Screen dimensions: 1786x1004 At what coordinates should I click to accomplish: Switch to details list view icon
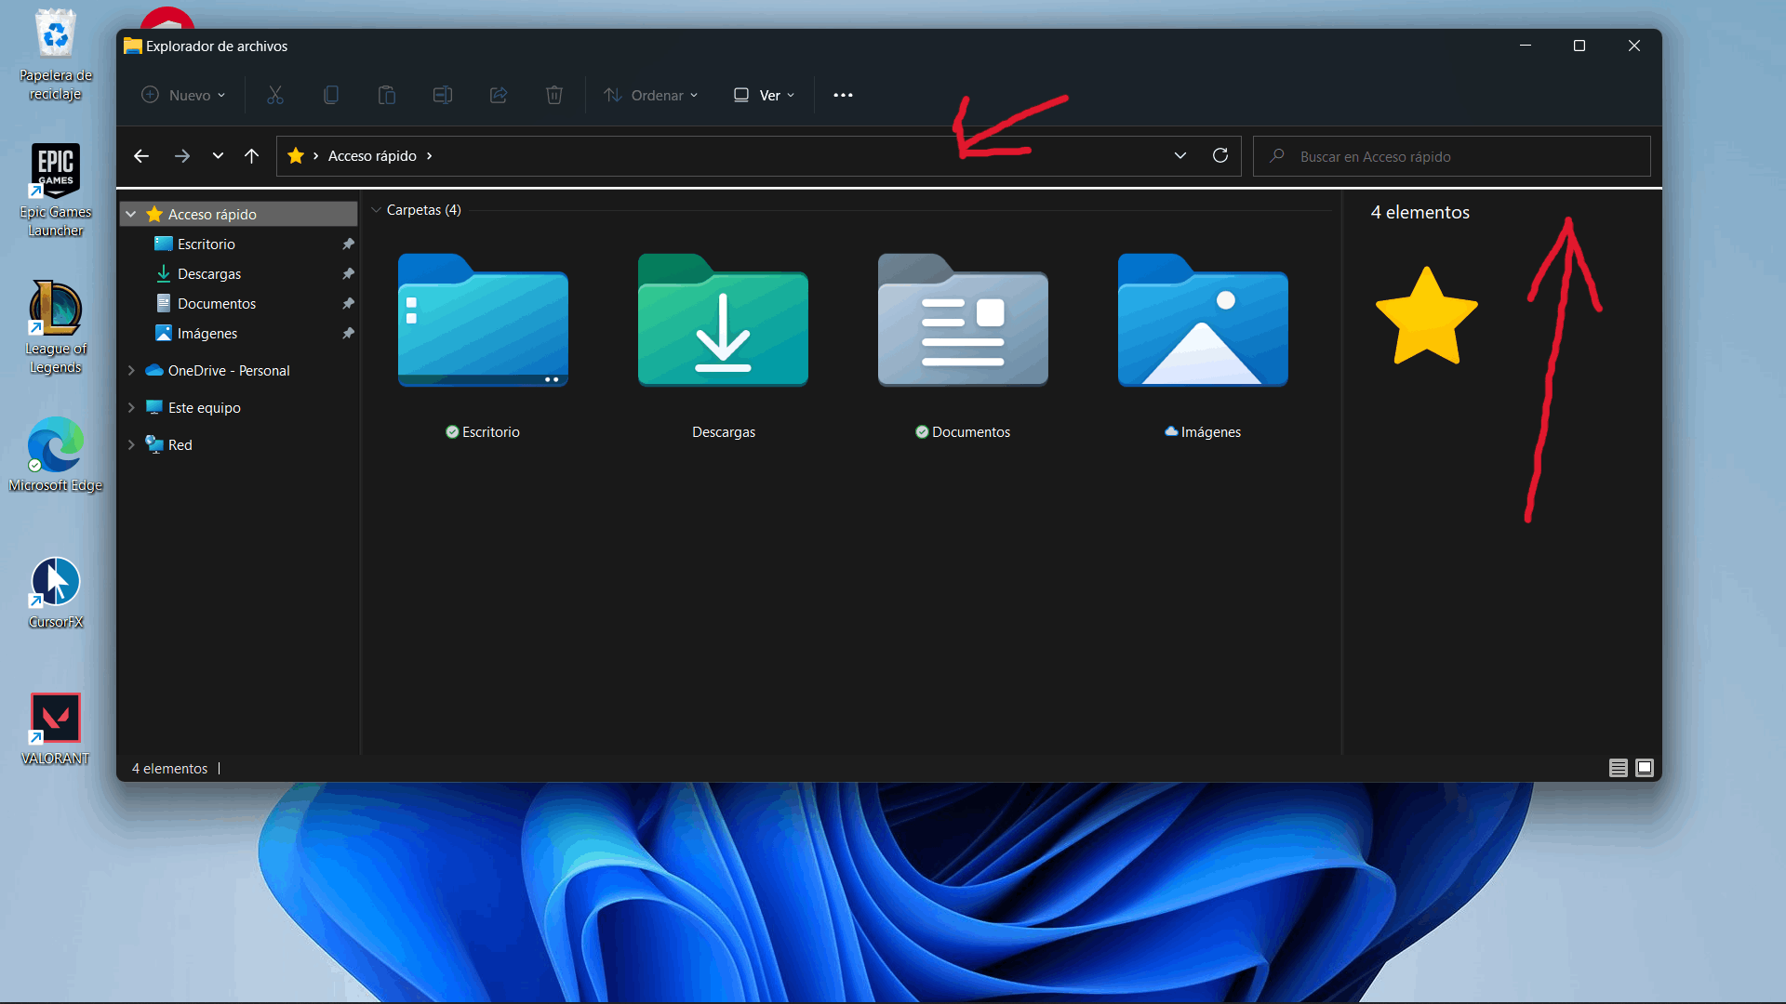click(x=1619, y=768)
